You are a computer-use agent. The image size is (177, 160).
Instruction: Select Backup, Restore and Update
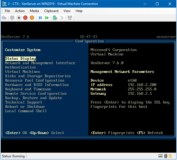tap(33, 98)
